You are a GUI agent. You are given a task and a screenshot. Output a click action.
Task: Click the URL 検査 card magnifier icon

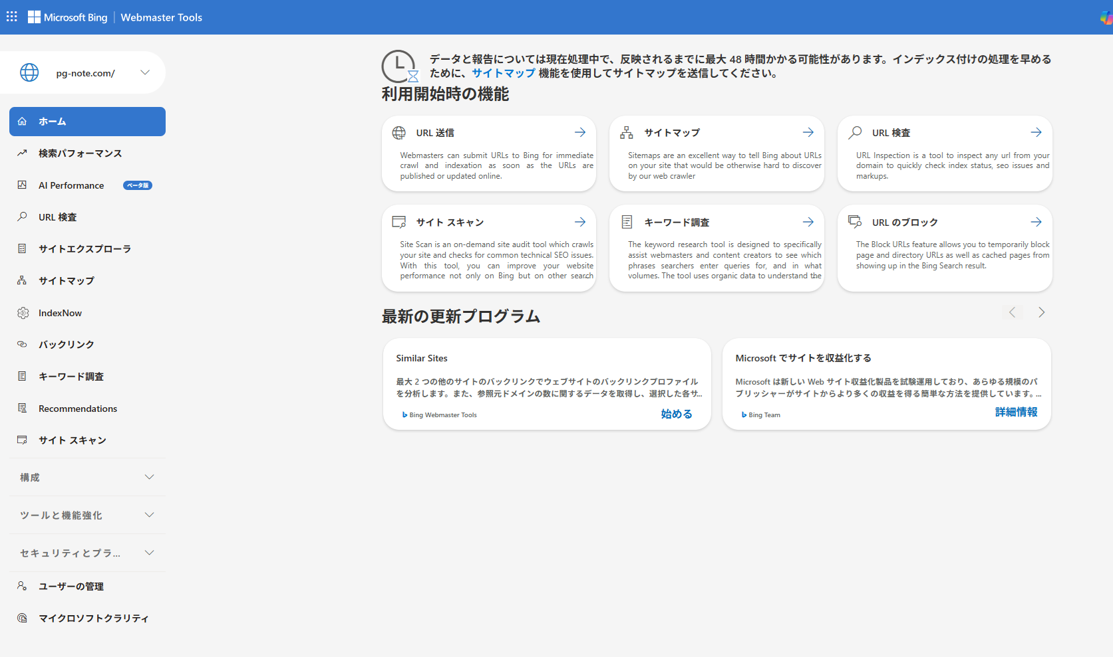coord(855,133)
